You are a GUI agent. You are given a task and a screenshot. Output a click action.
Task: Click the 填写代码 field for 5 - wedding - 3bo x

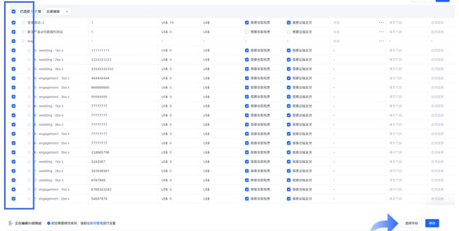click(x=396, y=69)
